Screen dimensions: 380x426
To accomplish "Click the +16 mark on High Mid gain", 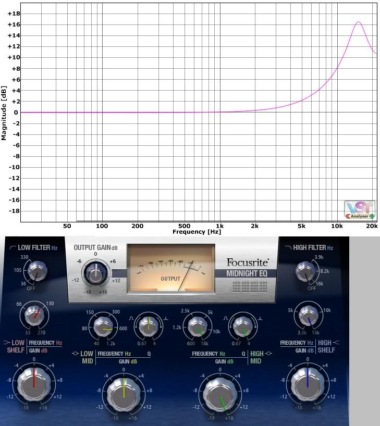I will coord(229,418).
